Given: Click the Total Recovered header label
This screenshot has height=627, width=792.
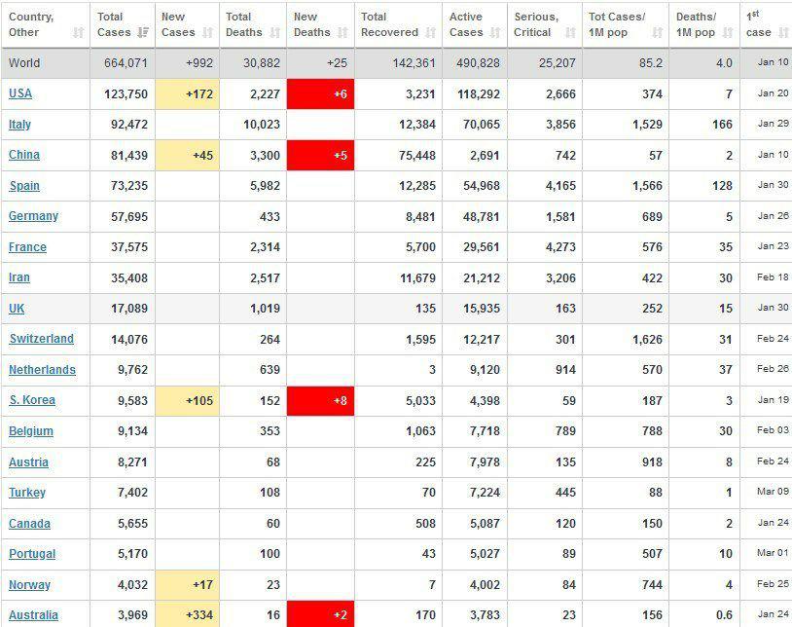Looking at the screenshot, I should tap(389, 24).
